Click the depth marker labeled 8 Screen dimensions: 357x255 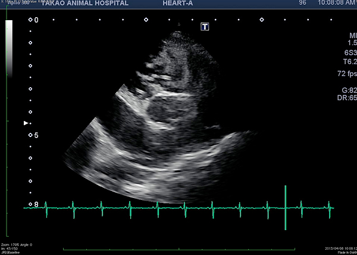[x=36, y=205]
